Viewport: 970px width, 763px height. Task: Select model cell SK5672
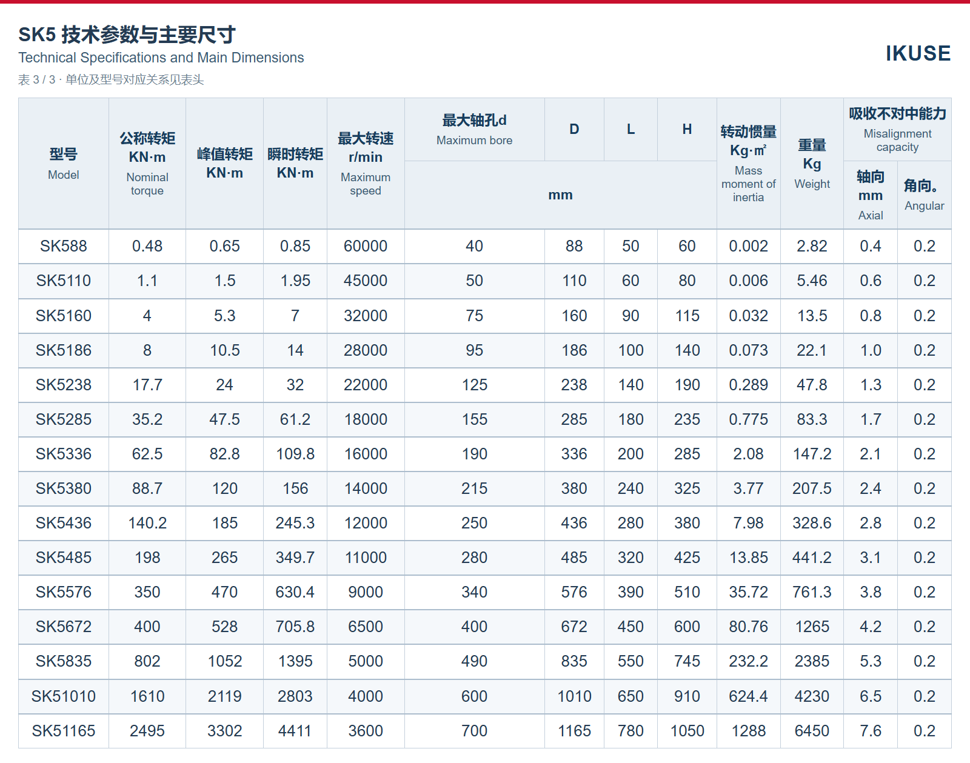click(x=64, y=627)
